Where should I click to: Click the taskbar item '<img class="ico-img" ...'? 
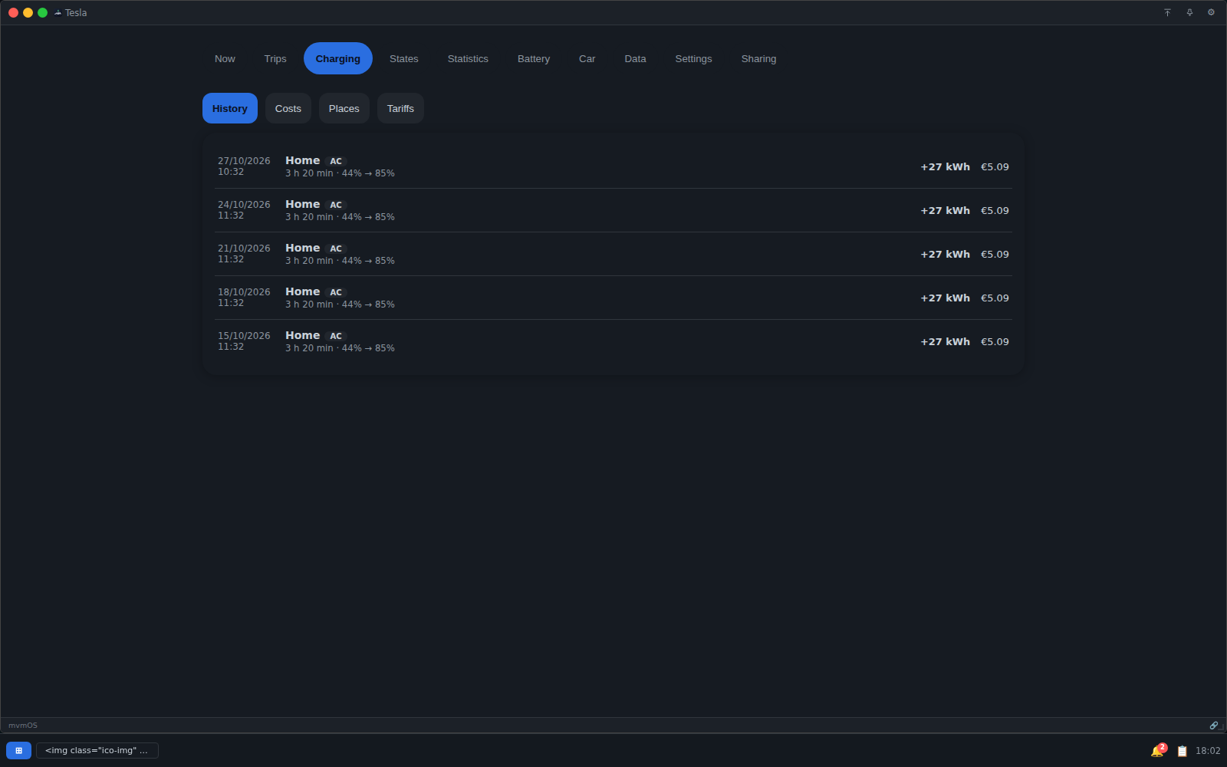click(97, 750)
